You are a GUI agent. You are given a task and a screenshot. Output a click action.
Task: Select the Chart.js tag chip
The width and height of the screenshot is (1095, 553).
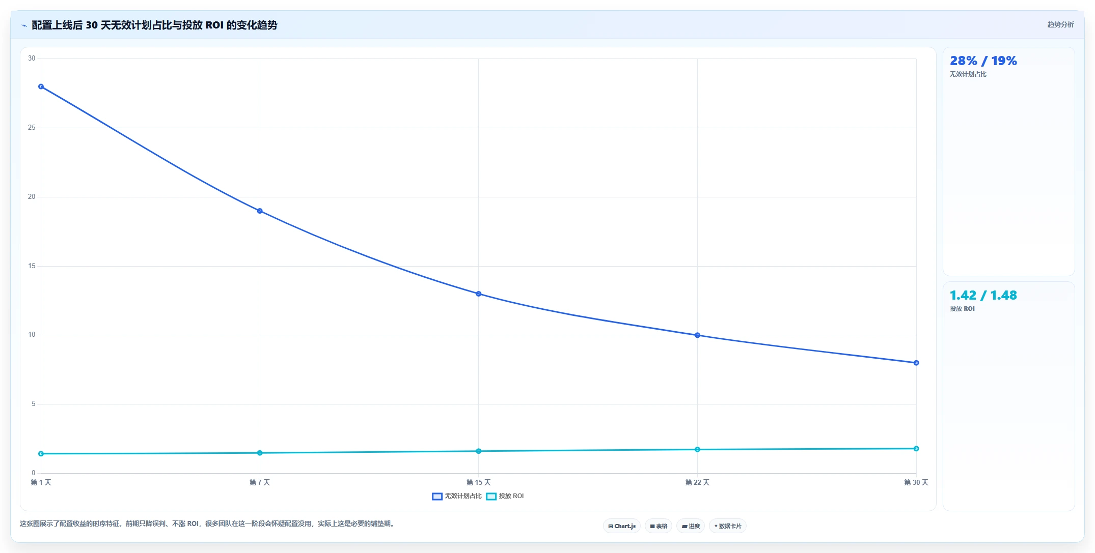pyautogui.click(x=622, y=526)
